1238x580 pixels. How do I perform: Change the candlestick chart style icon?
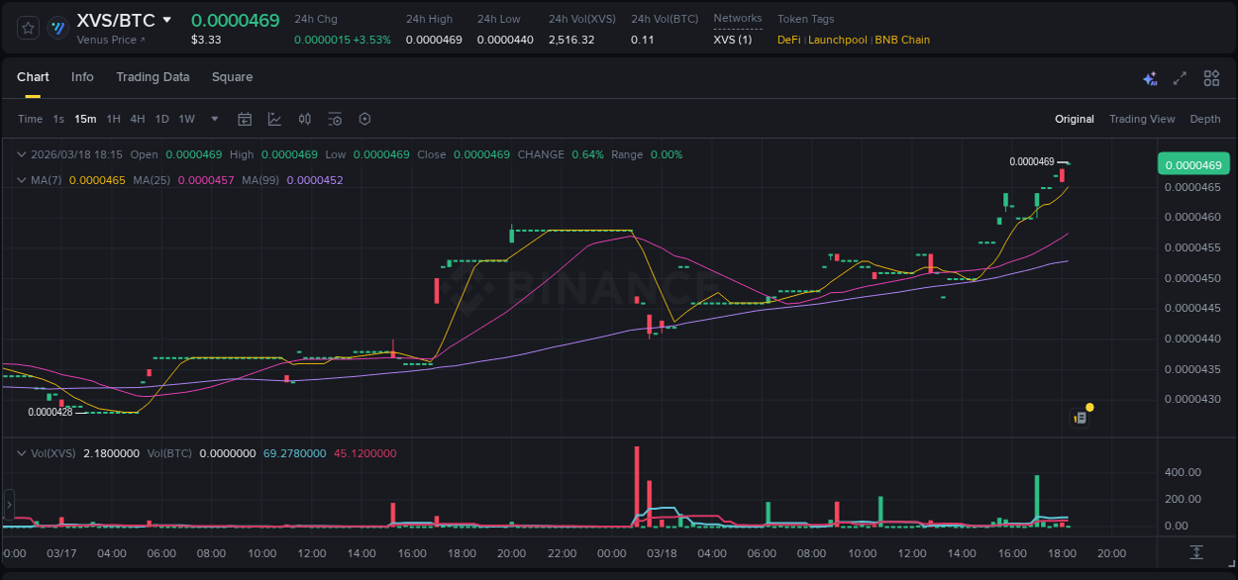305,119
